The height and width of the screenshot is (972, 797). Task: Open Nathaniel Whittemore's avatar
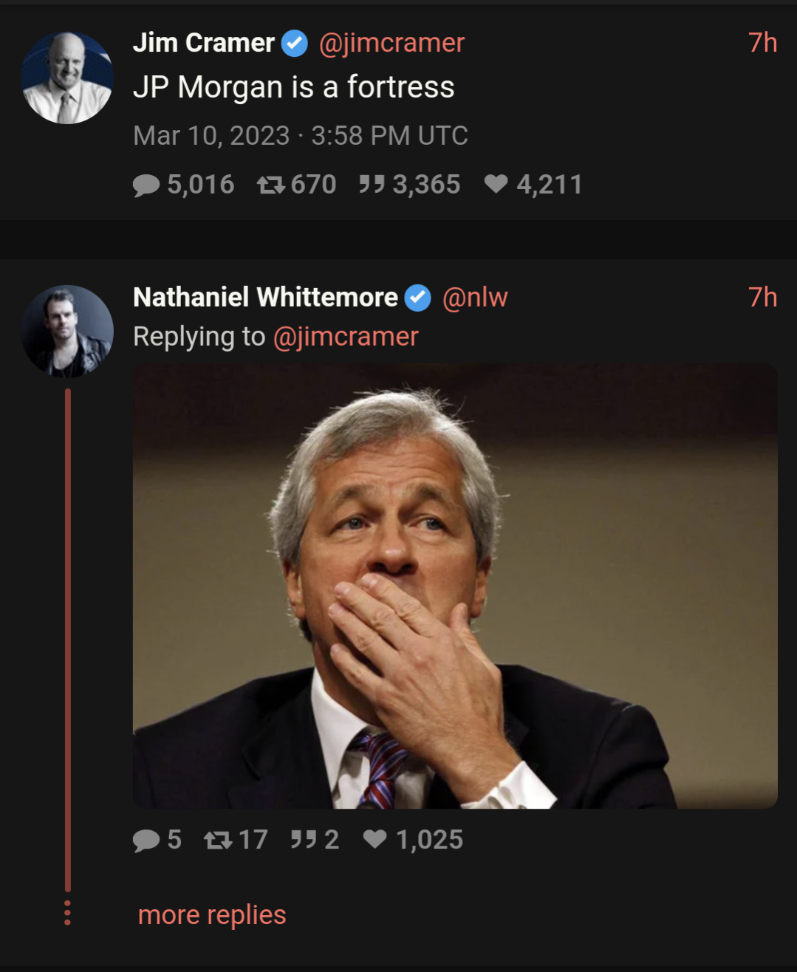tap(67, 331)
